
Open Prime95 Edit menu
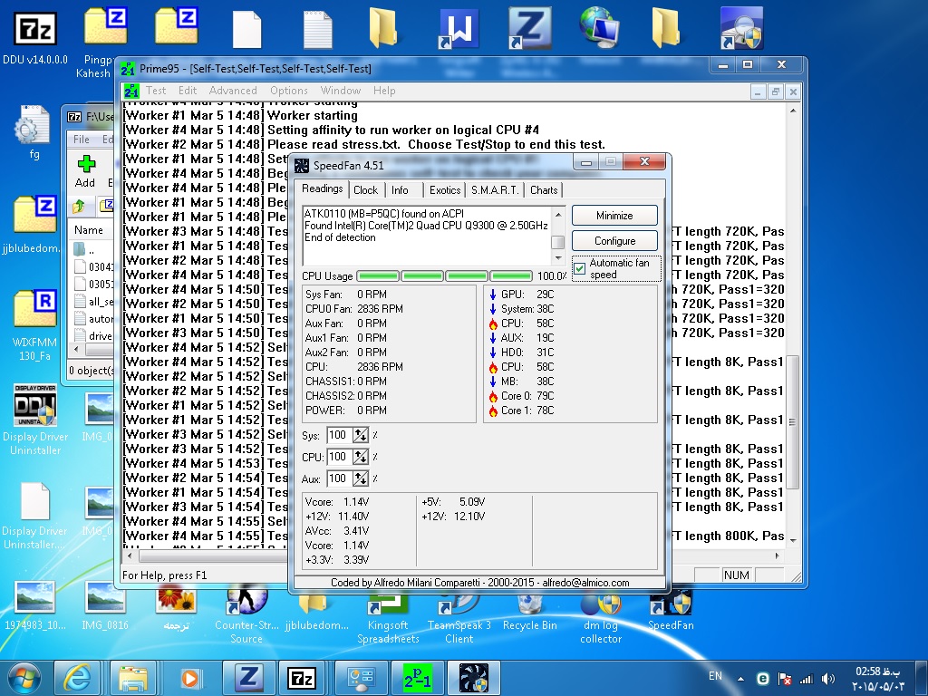click(x=188, y=91)
